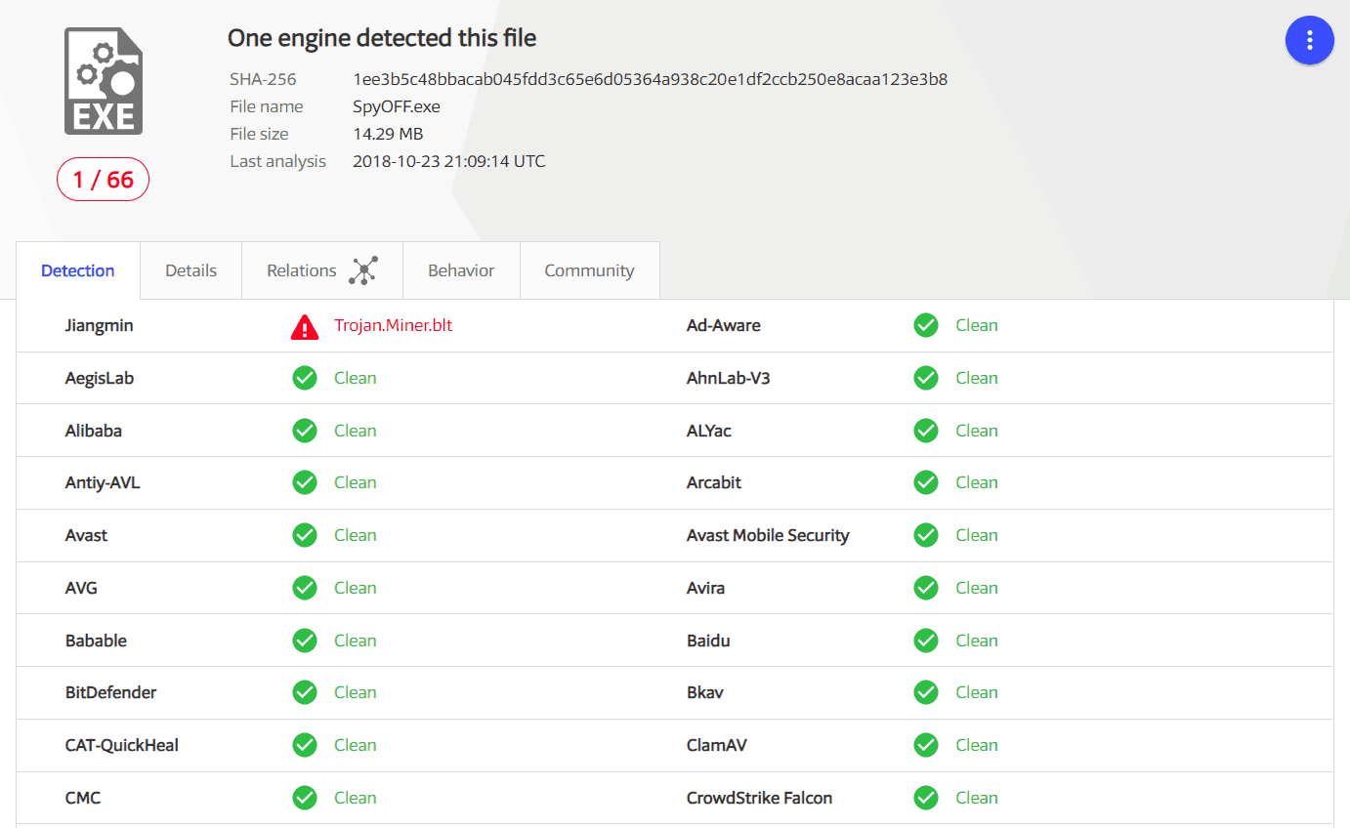Click the green check for CrowdStrike Falcon
This screenshot has height=828, width=1350.
point(926,798)
